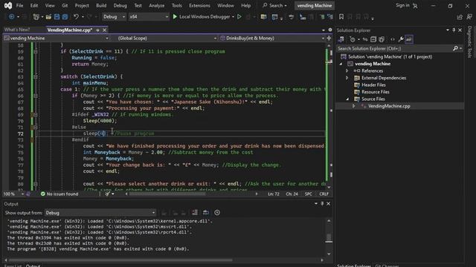
Task: Open the 100 % zoom level dropdown
Action: pyautogui.click(x=13, y=194)
